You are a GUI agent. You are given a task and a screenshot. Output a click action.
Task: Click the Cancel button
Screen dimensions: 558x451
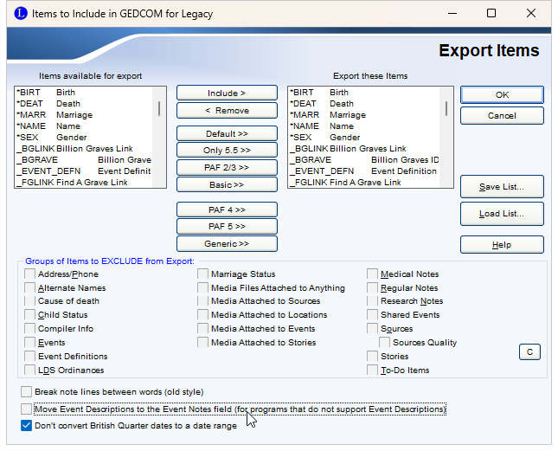pos(502,116)
